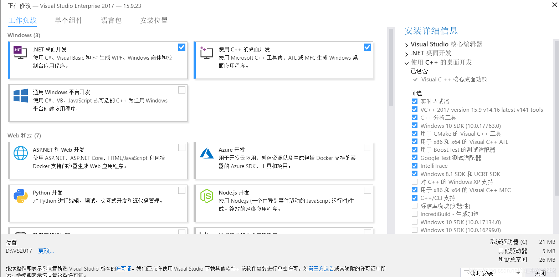Click the Web 和云 (7) section heading
The image size is (559, 277).
[x=24, y=135]
